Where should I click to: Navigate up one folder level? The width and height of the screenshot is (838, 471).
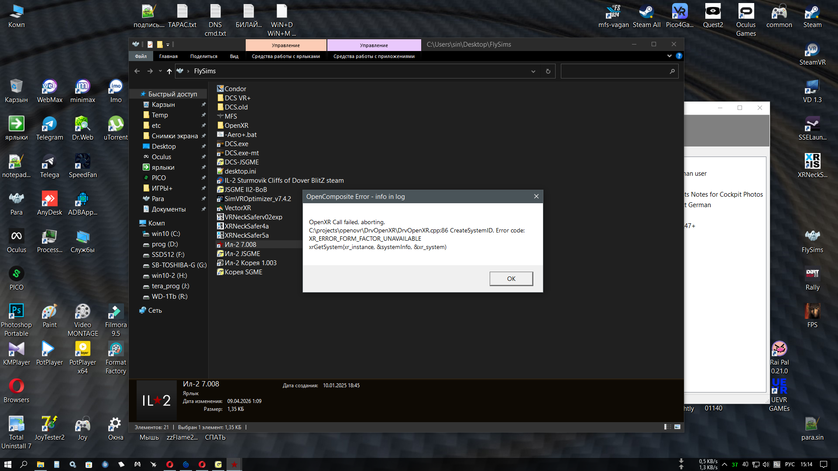pyautogui.click(x=169, y=71)
